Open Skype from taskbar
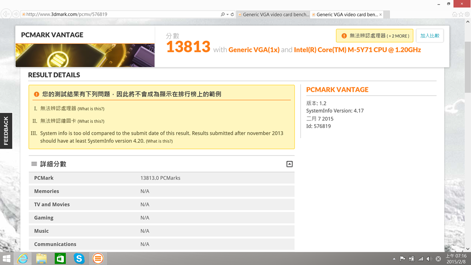This screenshot has width=471, height=265. (x=79, y=259)
